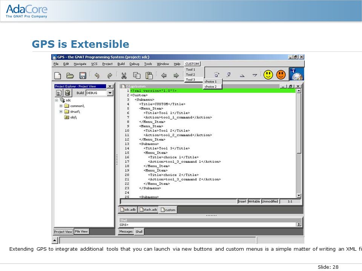Switch to the sdc.adb editor tab
Image resolution: width=362 pixels, height=271 pixels.
(128, 210)
